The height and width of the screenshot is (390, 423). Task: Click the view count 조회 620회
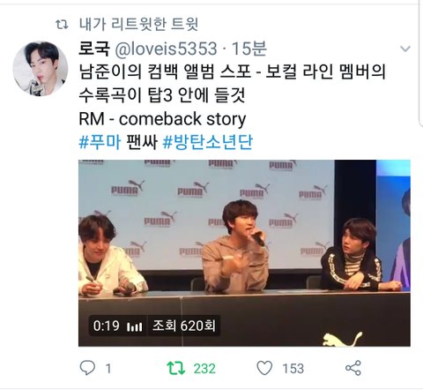point(184,326)
